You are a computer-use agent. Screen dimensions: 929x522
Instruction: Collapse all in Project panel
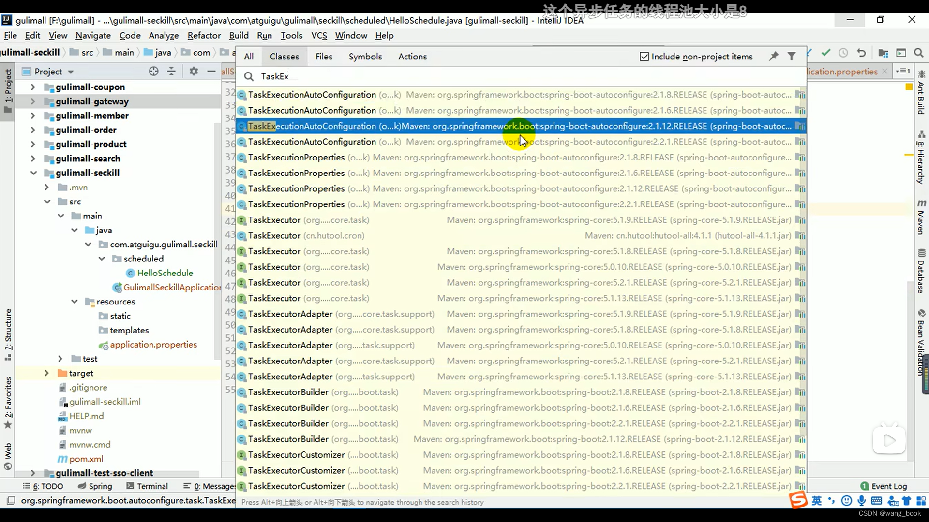pyautogui.click(x=171, y=72)
